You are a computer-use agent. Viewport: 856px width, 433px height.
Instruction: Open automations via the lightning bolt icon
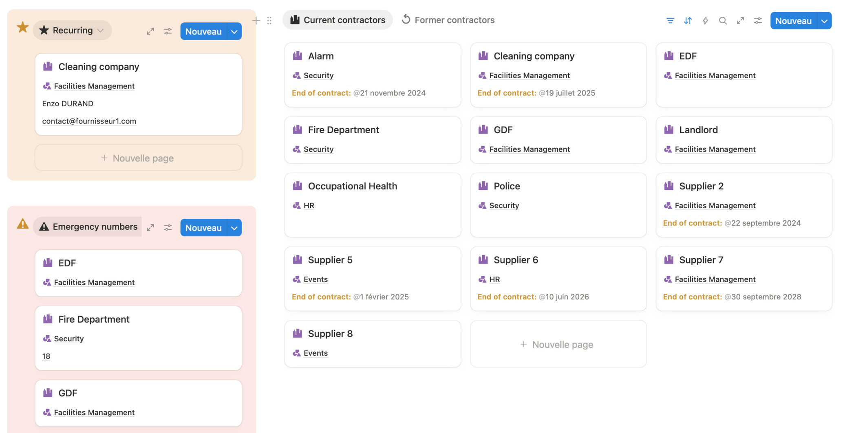click(705, 20)
